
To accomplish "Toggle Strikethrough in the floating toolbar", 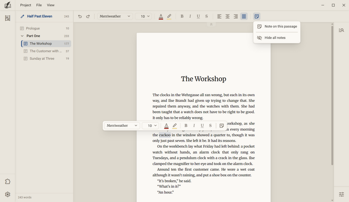I will pos(210,125).
